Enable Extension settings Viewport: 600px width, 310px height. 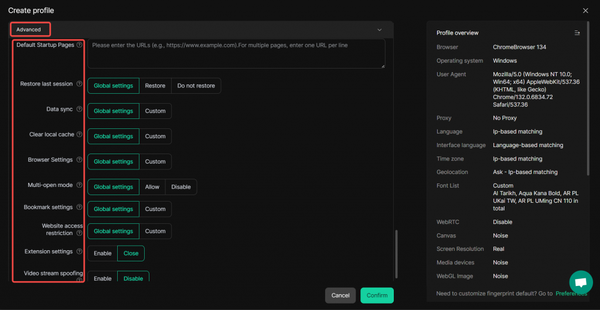(x=103, y=253)
